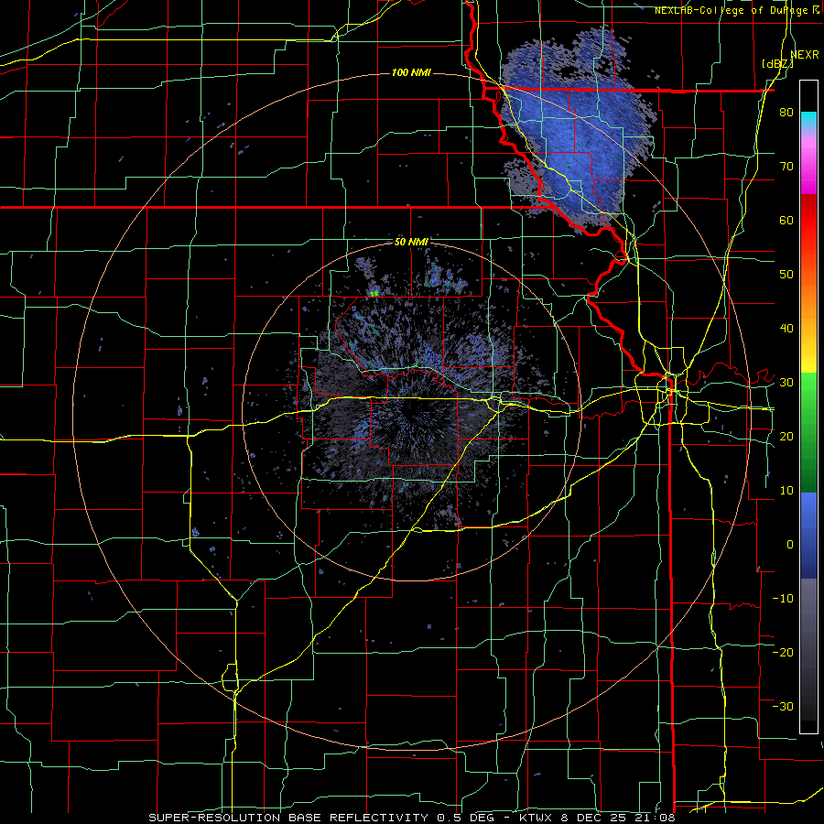The height and width of the screenshot is (824, 824).
Task: Click the "50 NMI" range ring label
Action: 411,243
